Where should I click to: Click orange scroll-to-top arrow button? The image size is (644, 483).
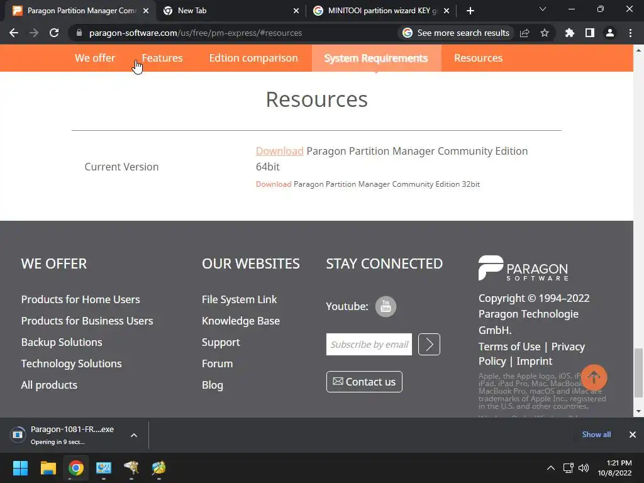pos(594,377)
